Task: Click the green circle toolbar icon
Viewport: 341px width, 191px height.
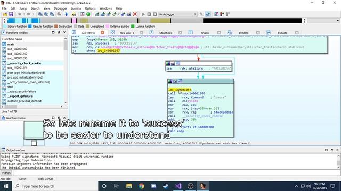Action: [88, 14]
